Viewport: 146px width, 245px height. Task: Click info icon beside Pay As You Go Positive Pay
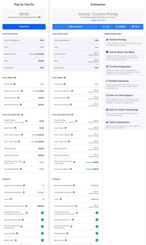pos(26,206)
